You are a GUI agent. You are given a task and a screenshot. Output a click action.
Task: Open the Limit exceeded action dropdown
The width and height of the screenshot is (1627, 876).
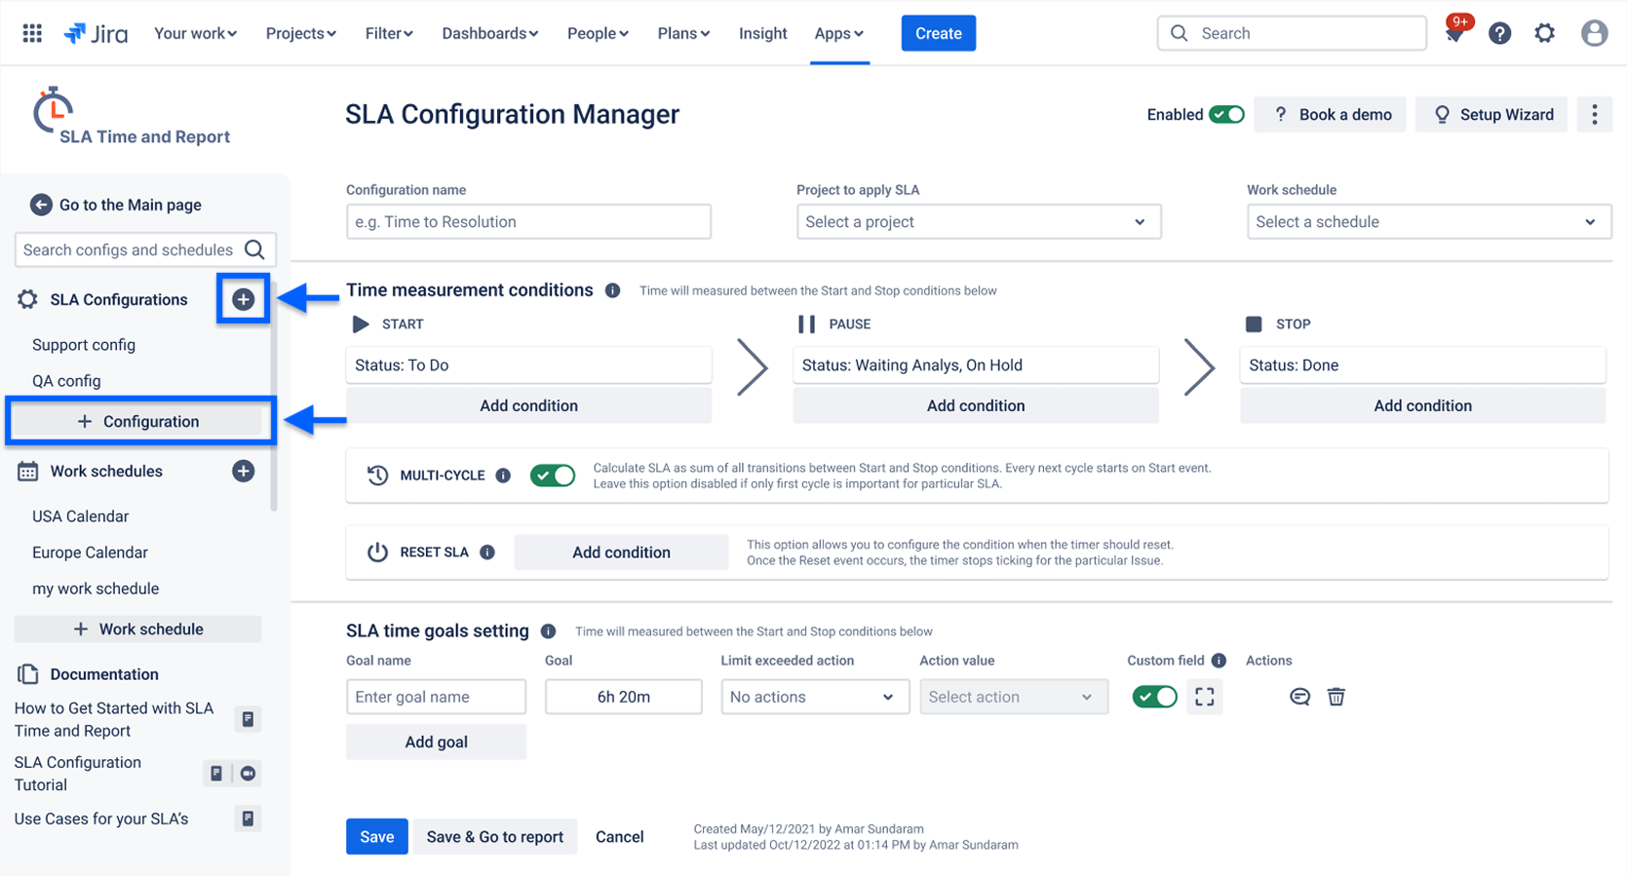click(814, 697)
